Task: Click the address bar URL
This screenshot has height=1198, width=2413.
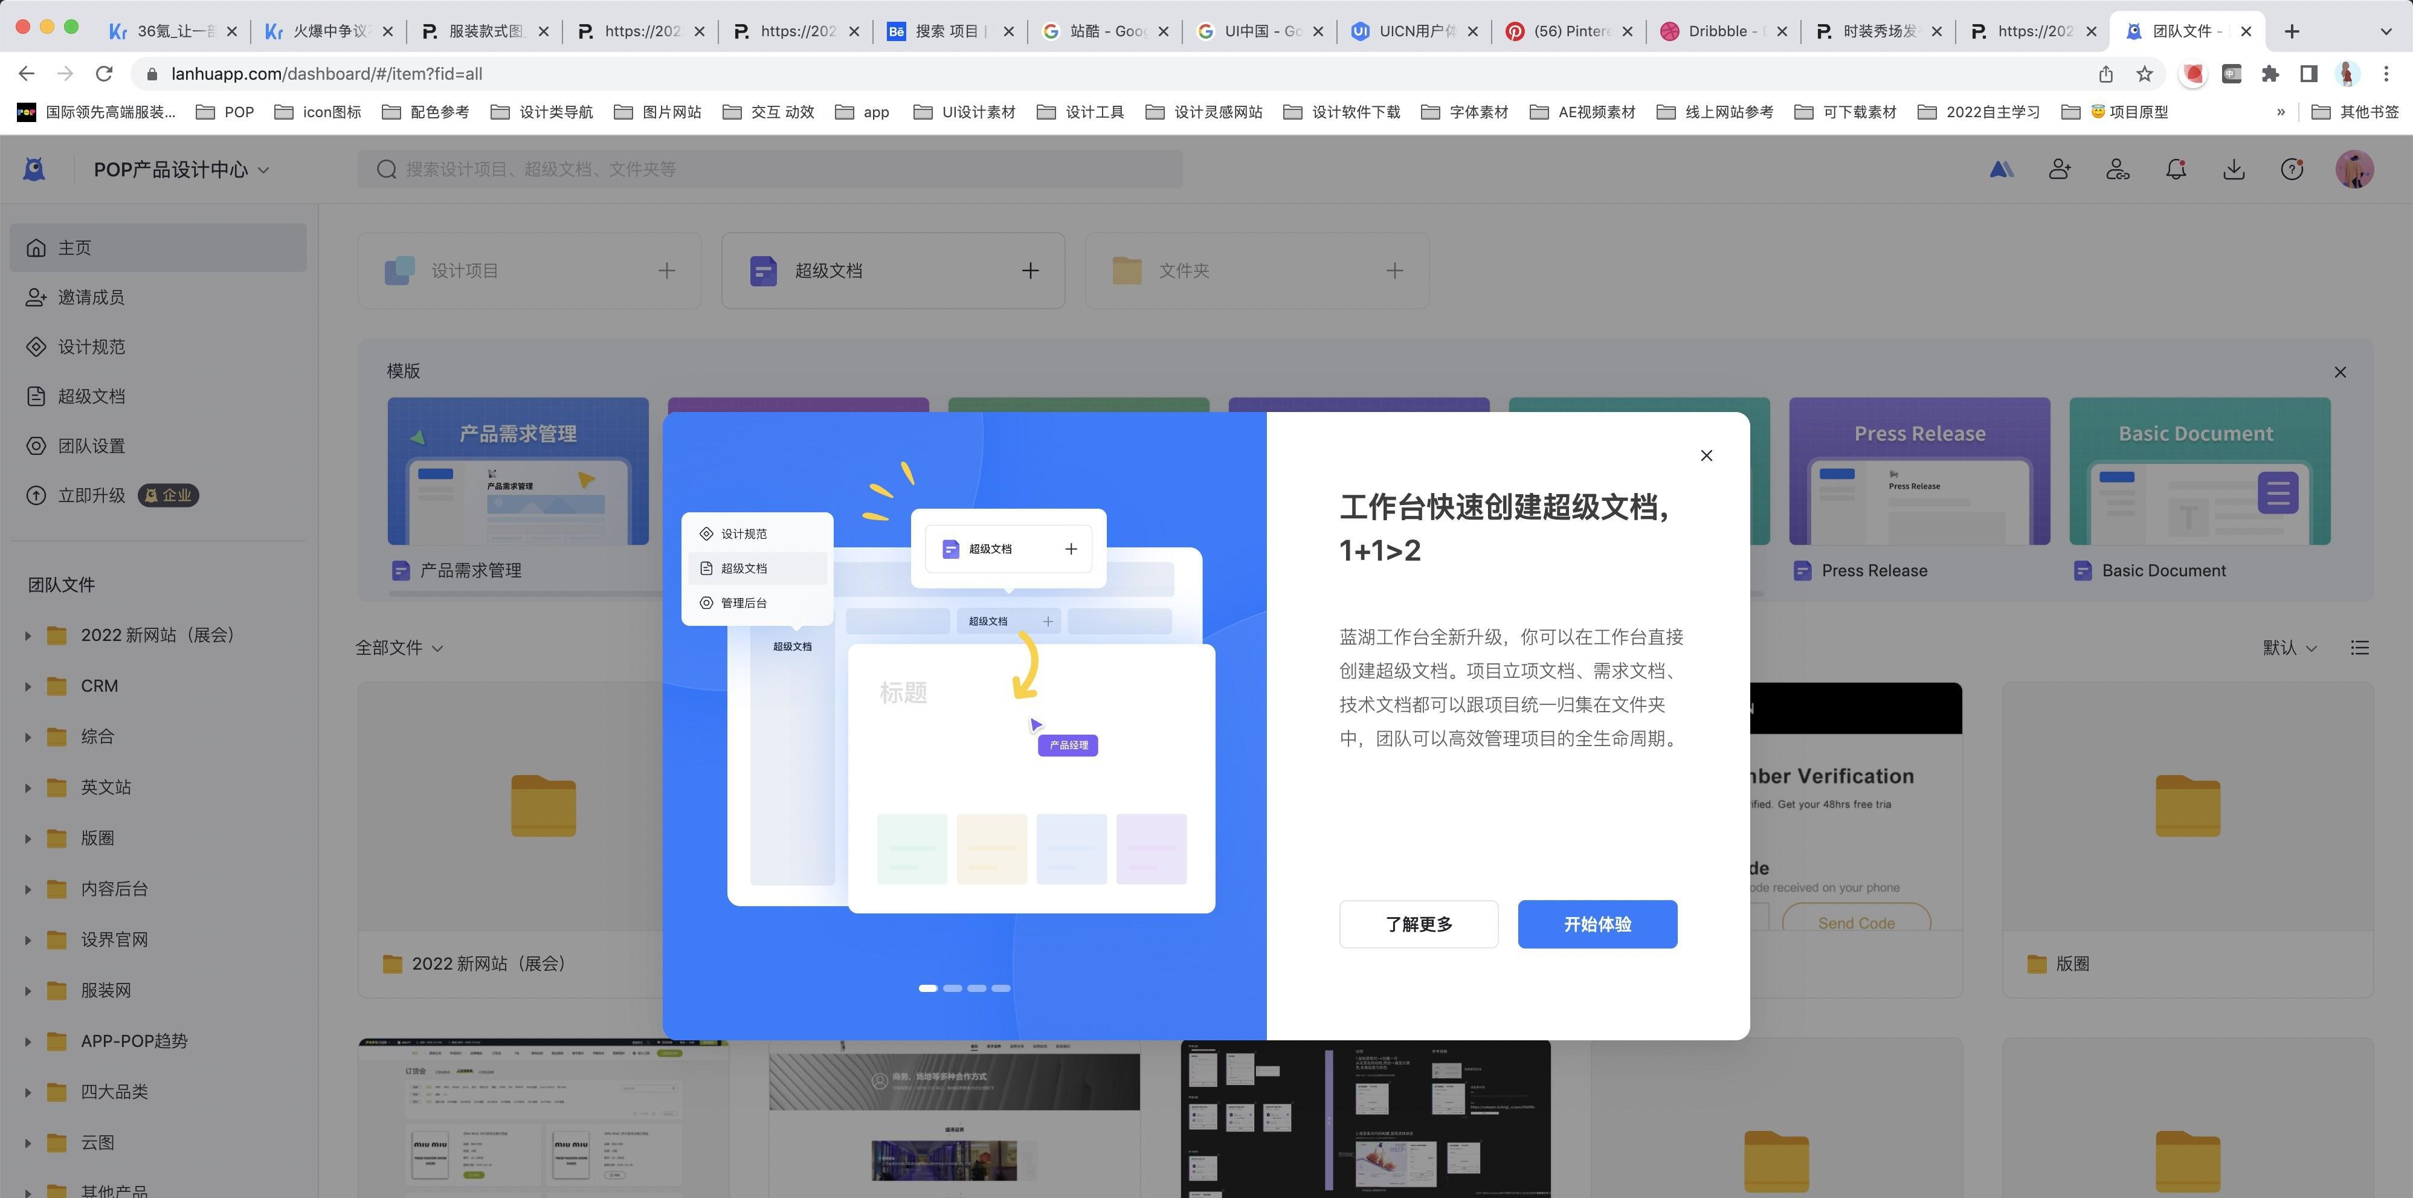Action: pos(327,74)
